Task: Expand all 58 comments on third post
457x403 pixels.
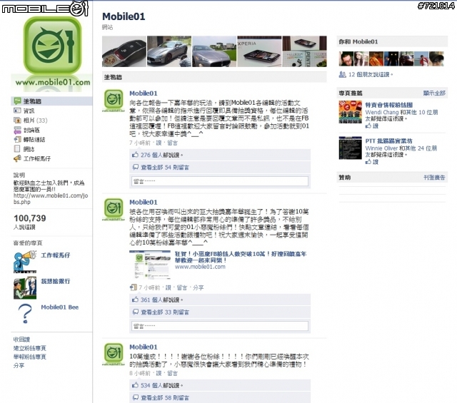Action: point(165,397)
